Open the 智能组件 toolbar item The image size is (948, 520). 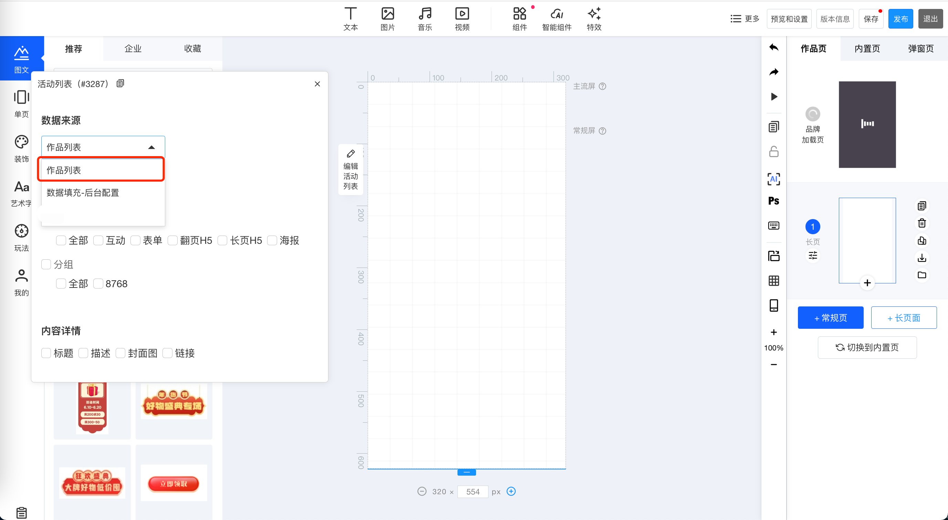[556, 19]
